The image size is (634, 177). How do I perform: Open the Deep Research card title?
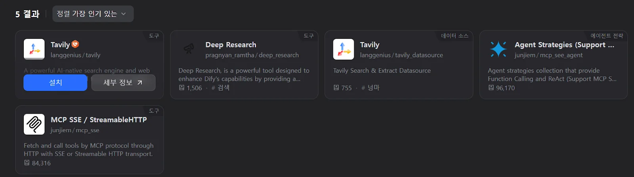click(231, 45)
